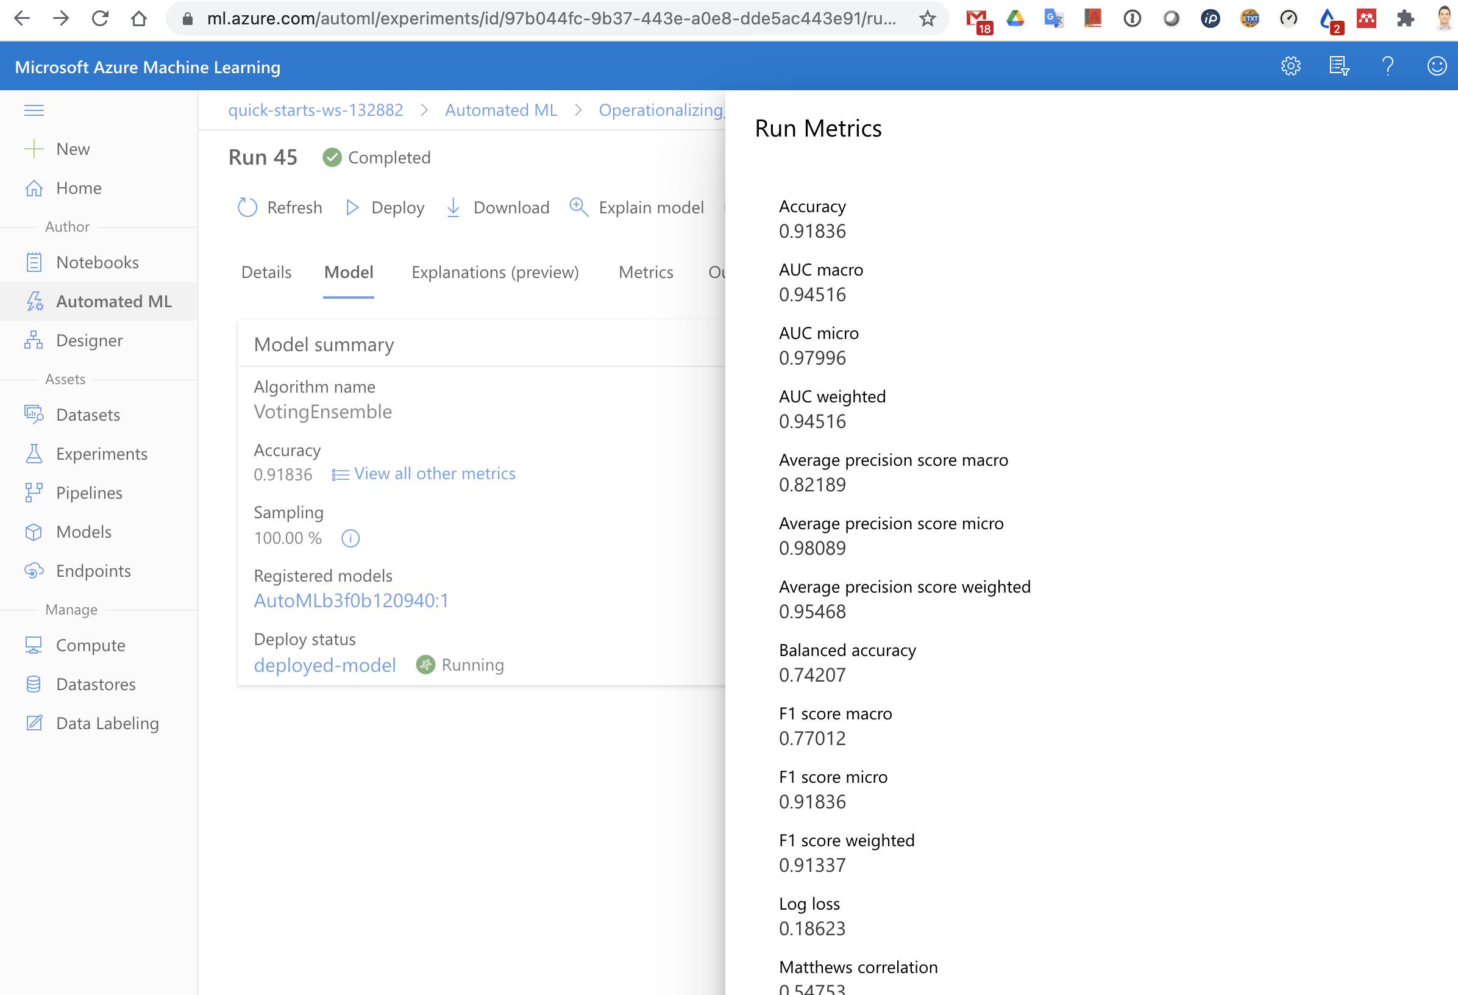Switch to the Details tab
This screenshot has height=995, width=1458.
[266, 273]
